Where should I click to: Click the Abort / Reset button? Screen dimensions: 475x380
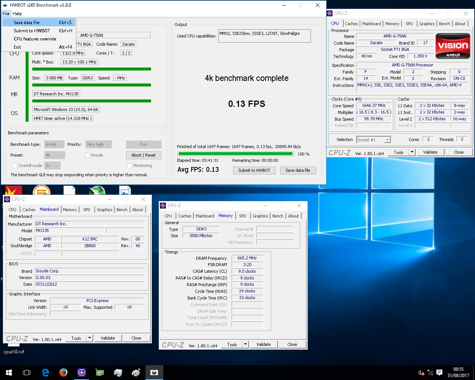pyautogui.click(x=144, y=155)
